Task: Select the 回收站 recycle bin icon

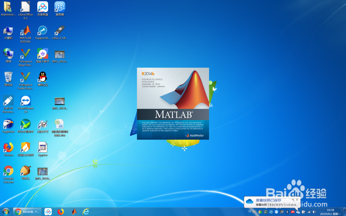Action: [8, 79]
